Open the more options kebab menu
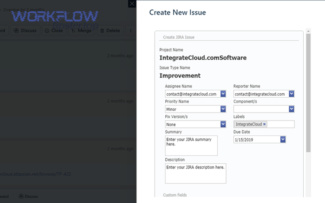Image resolution: width=325 pixels, height=203 pixels. coord(131,30)
